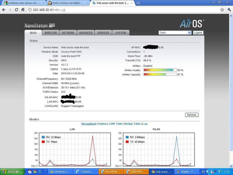Click the '88.8 %' Transmit CCQ value
233x175 pixels.
147,60
